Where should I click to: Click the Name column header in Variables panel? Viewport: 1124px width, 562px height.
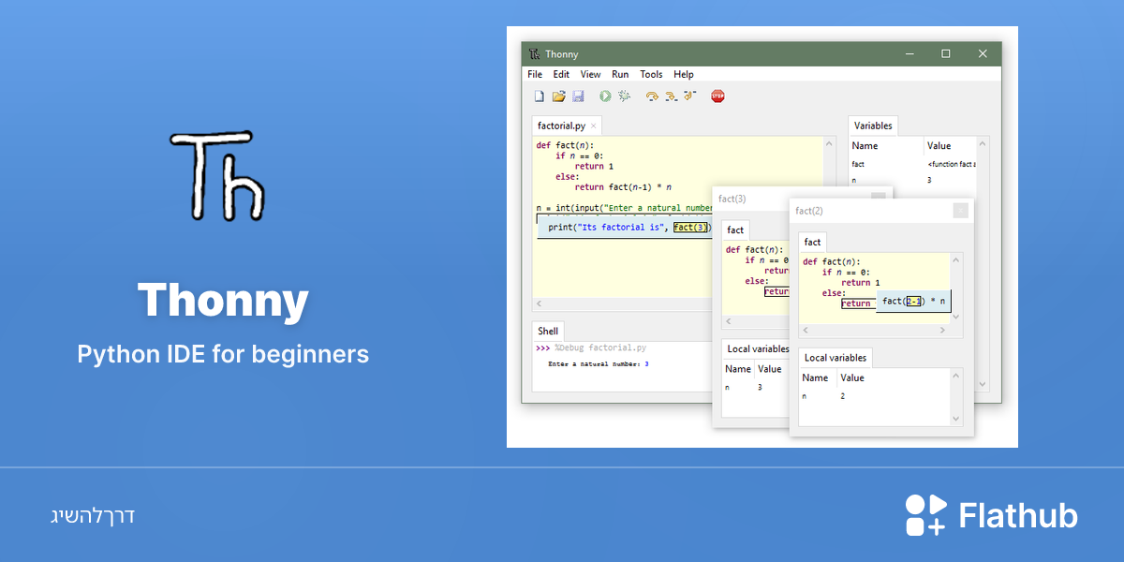click(x=865, y=145)
